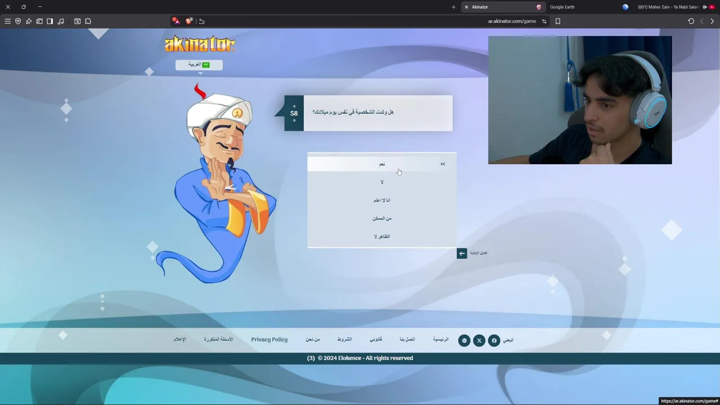Answer من الممكن option
Image resolution: width=720 pixels, height=405 pixels.
click(382, 218)
